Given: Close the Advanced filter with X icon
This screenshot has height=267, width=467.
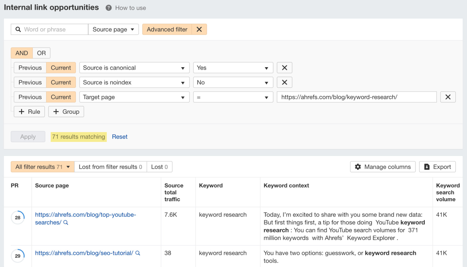Looking at the screenshot, I should (199, 29).
